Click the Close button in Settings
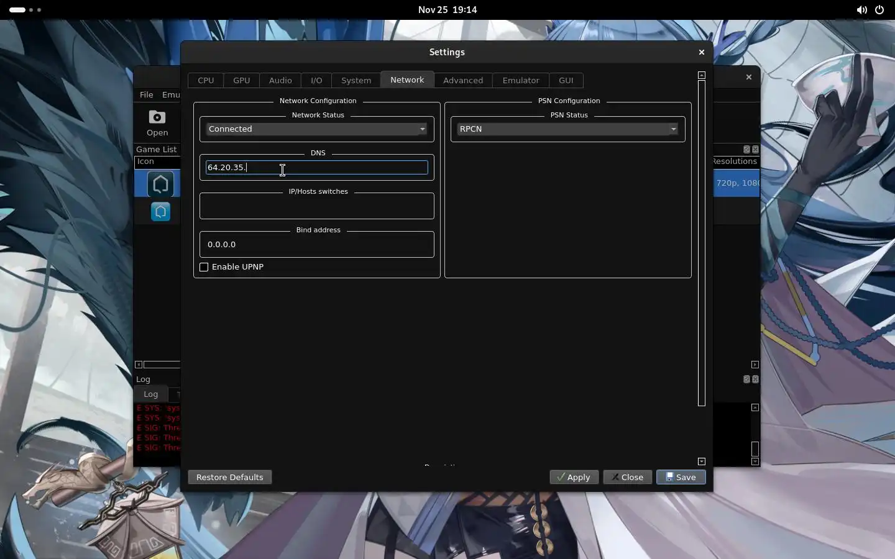 tap(627, 477)
